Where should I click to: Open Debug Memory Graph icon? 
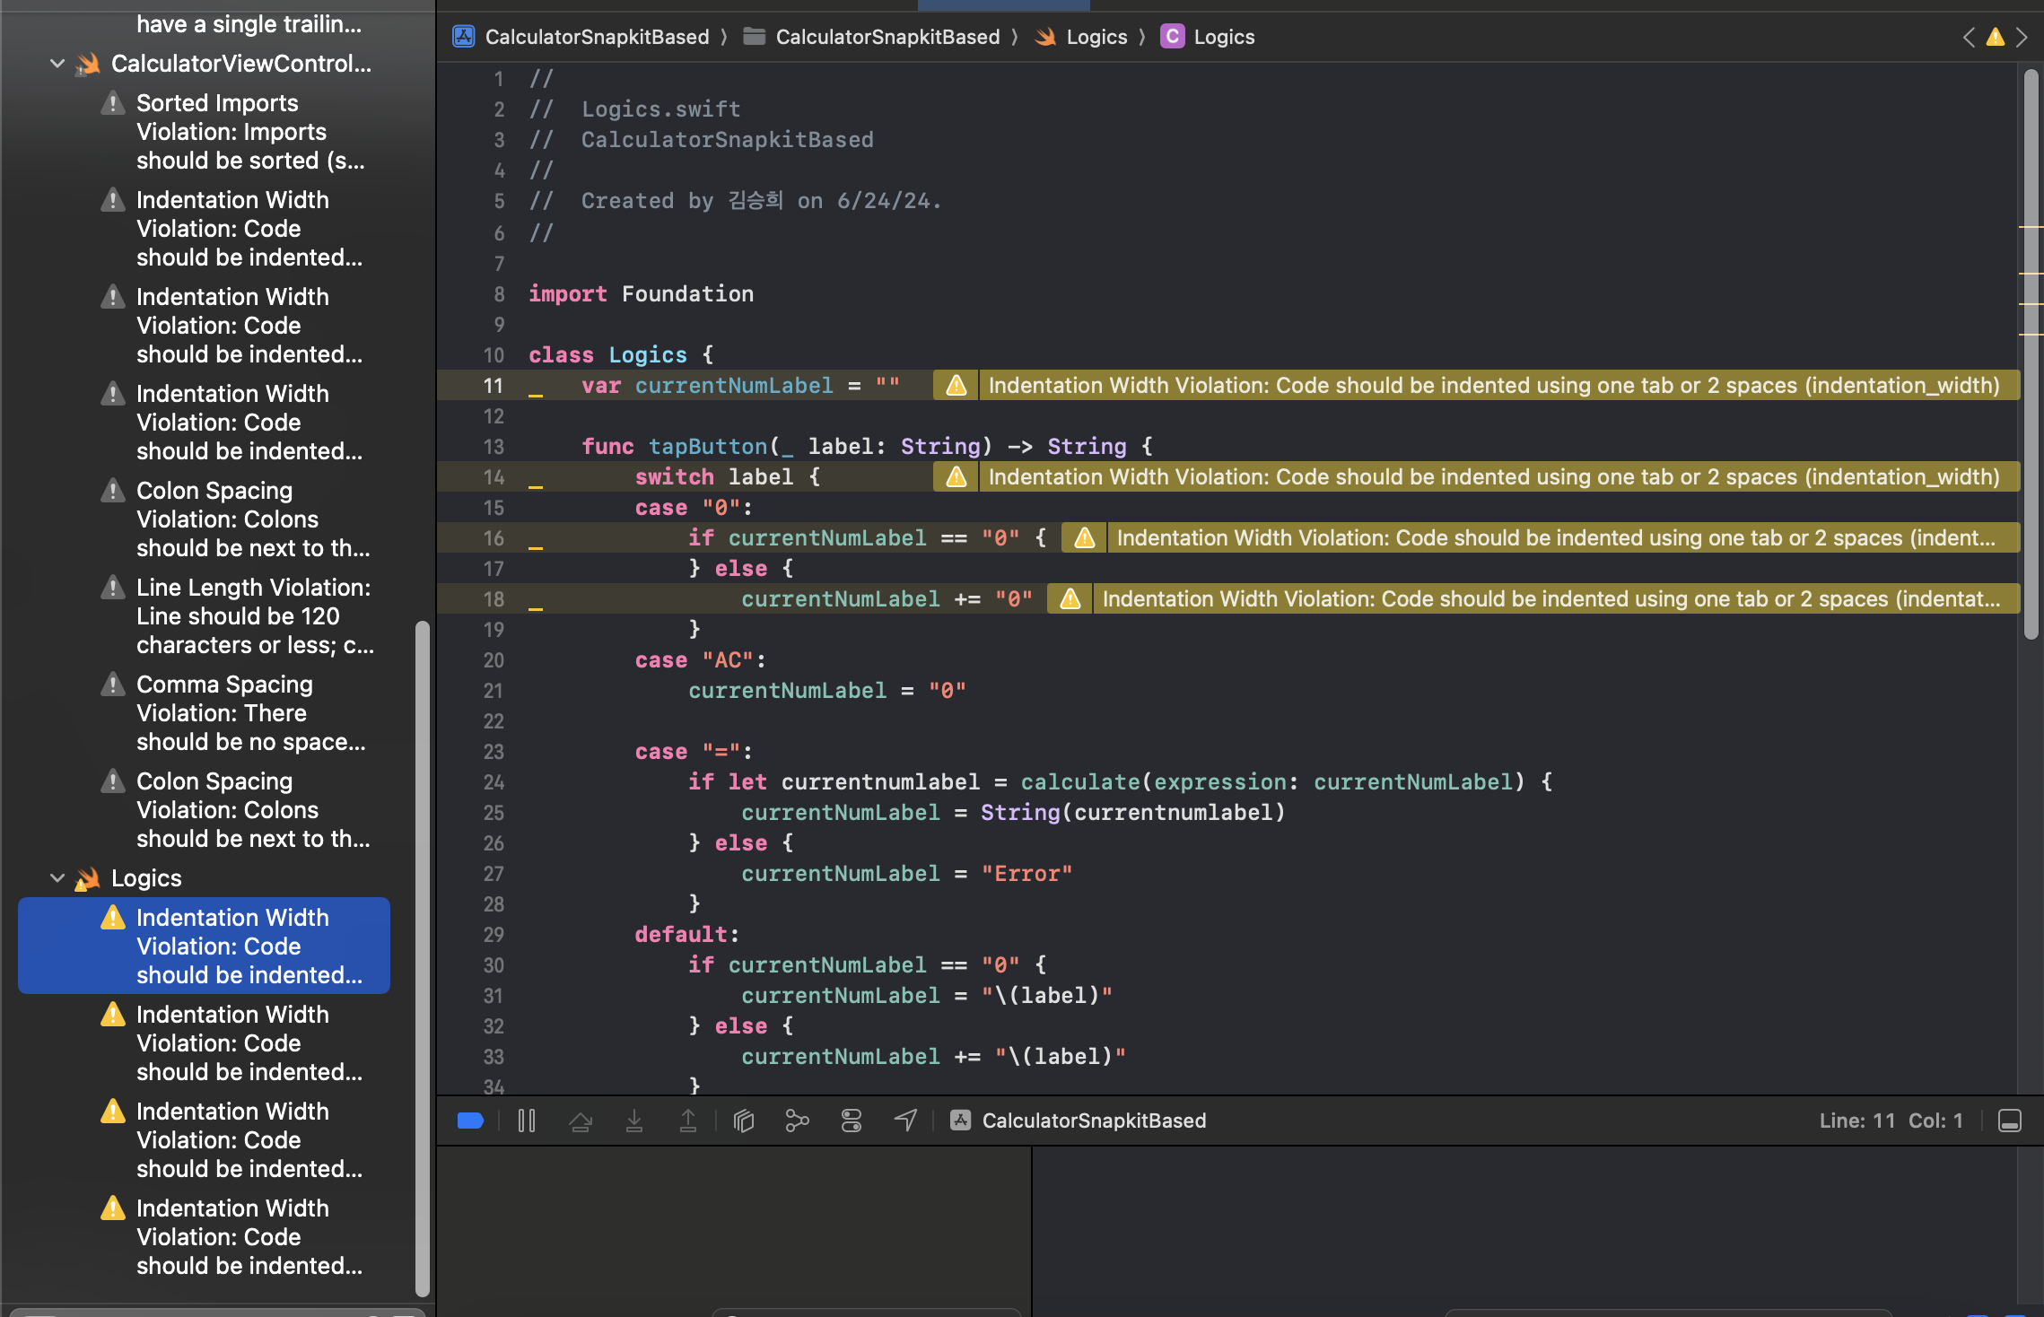(x=797, y=1121)
